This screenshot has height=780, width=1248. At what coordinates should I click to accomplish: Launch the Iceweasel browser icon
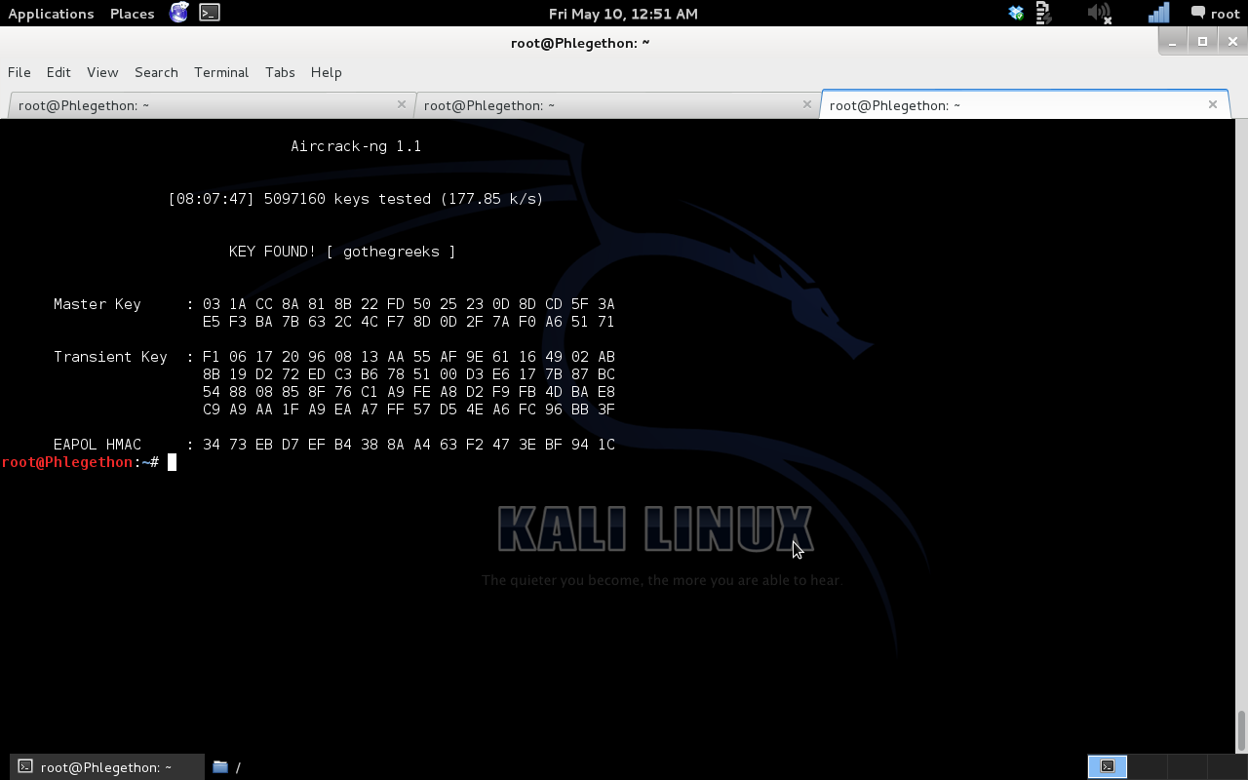tap(179, 13)
